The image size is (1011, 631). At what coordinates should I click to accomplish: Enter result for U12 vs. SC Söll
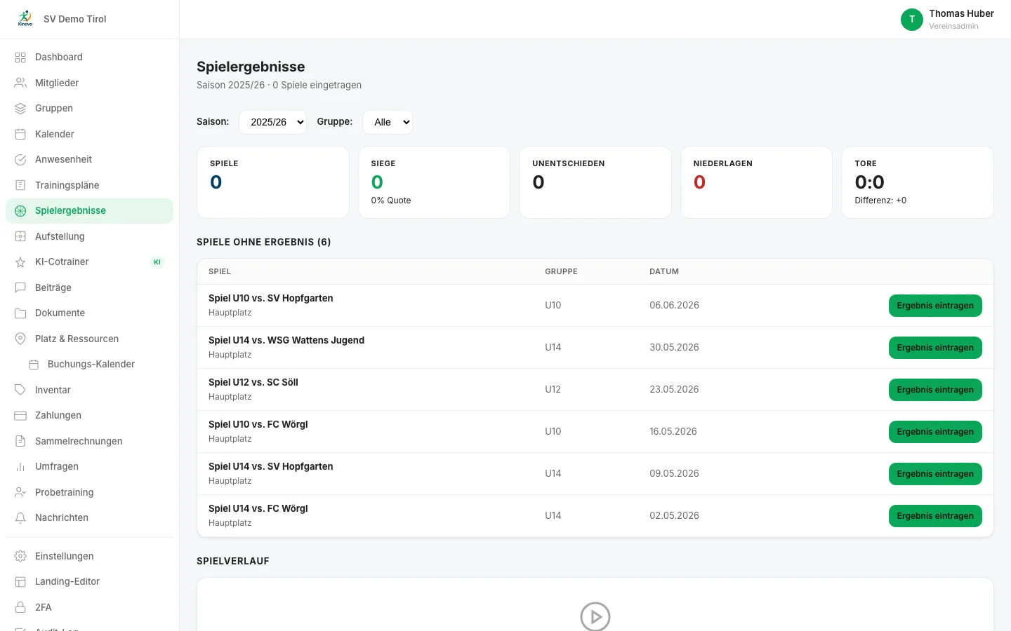935,390
